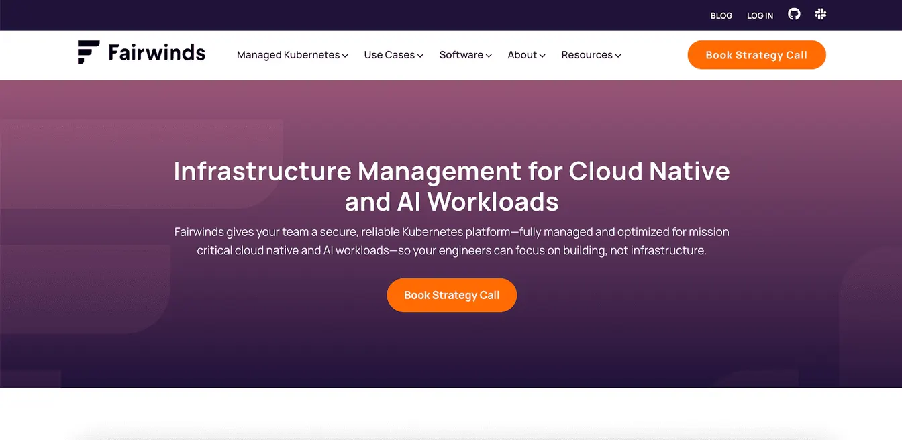The image size is (902, 440).
Task: Open the Slack icon link
Action: (x=820, y=14)
